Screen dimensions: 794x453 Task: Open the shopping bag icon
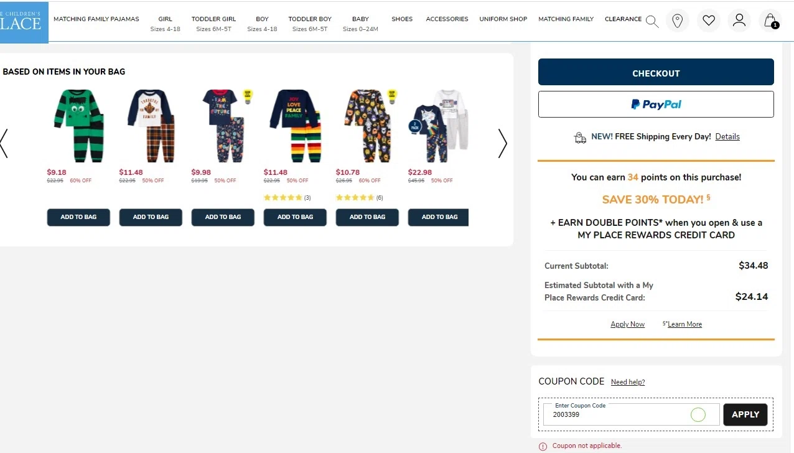click(770, 21)
